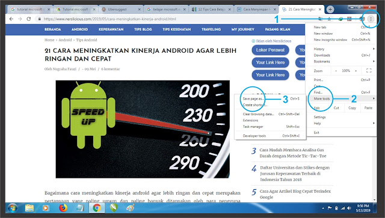Click the translate page icon in address bar
Viewport: 385px width, 218px height.
[x=321, y=19]
